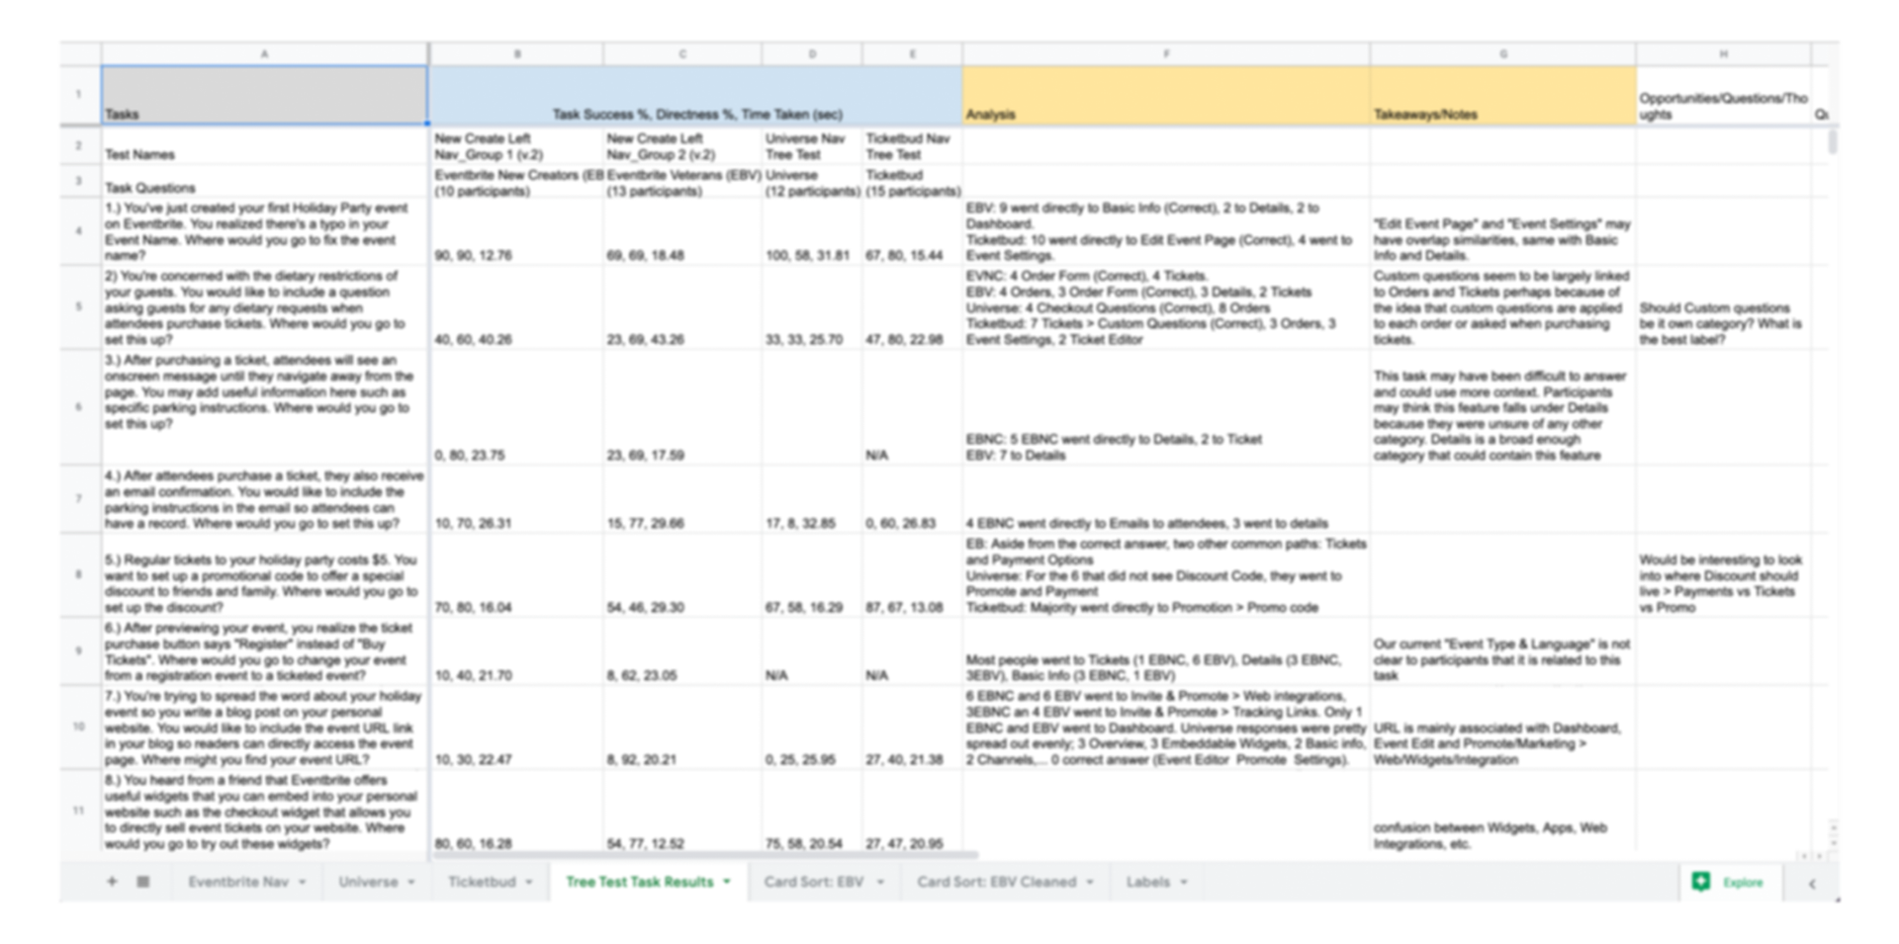Open Ticketbud tab dropdown arrow
Viewport: 1899px width, 944px height.
(529, 882)
